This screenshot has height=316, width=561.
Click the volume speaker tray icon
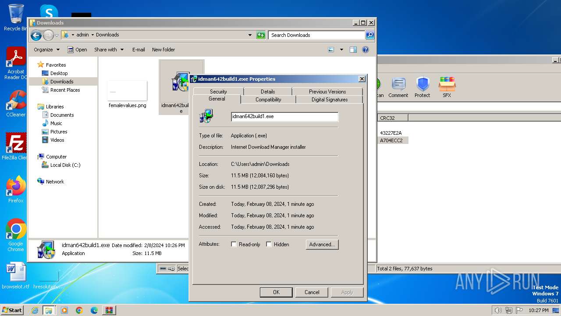coord(498,310)
